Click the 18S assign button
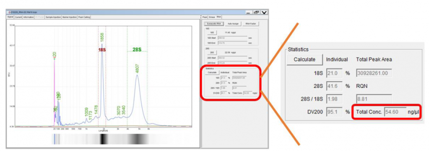Viewport: 429px width, 151px height. pyautogui.click(x=212, y=33)
